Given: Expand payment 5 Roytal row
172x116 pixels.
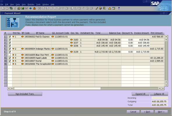Looking at the screenshot, I should 13,61.
